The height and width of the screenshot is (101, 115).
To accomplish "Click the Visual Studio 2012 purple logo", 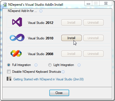I will pyautogui.click(x=17, y=22).
